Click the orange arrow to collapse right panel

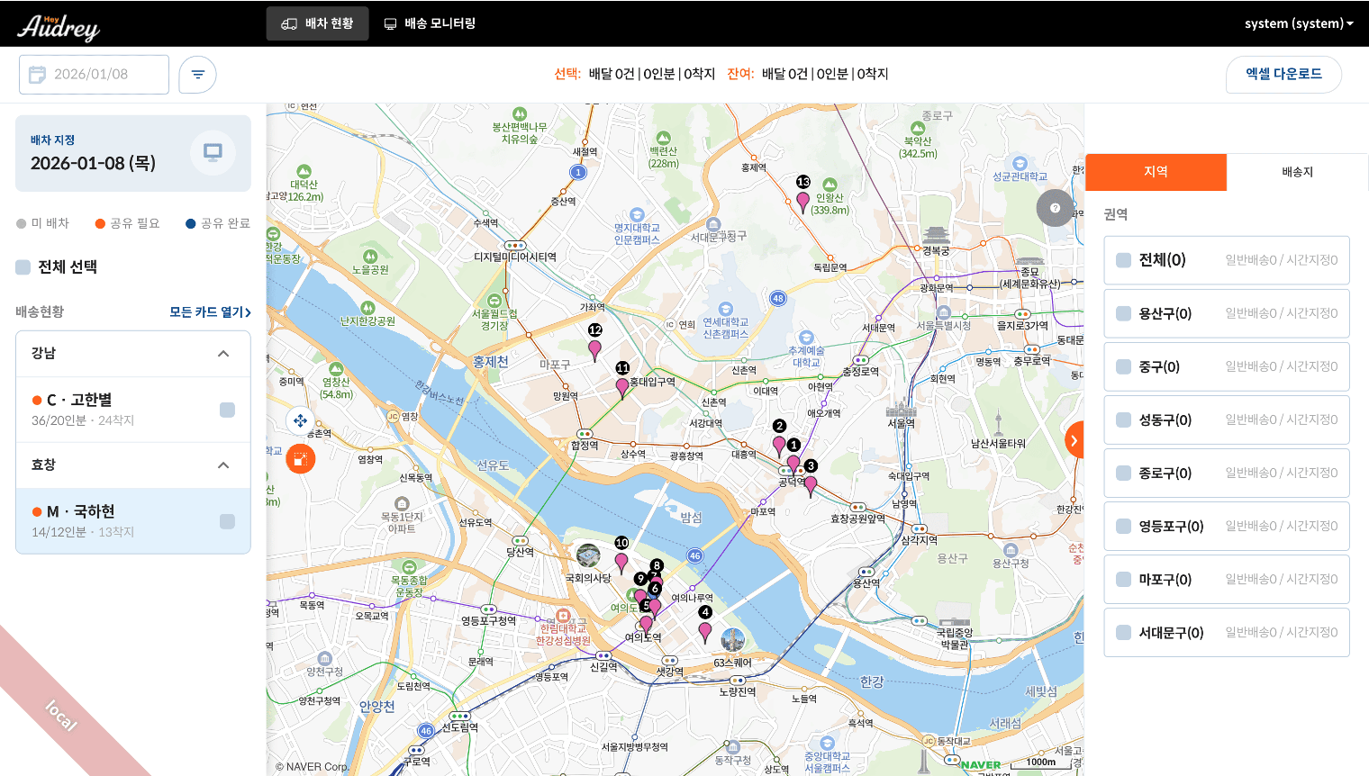(x=1074, y=440)
